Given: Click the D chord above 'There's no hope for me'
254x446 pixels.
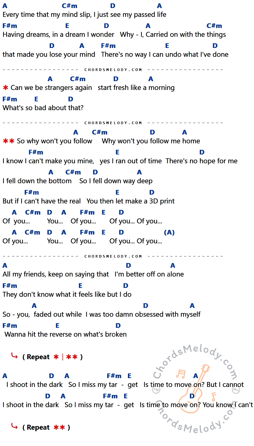Looking at the screenshot, I should 202,152.
